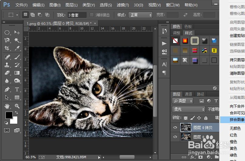Select the Gradient tool
Screen dimensions: 245x161
pos(17,73)
